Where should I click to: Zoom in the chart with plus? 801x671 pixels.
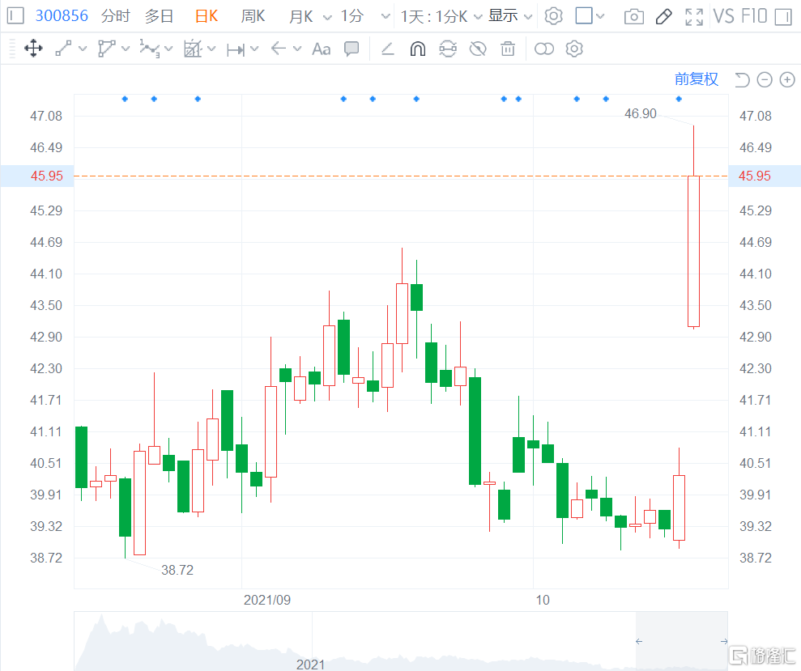[x=787, y=79]
